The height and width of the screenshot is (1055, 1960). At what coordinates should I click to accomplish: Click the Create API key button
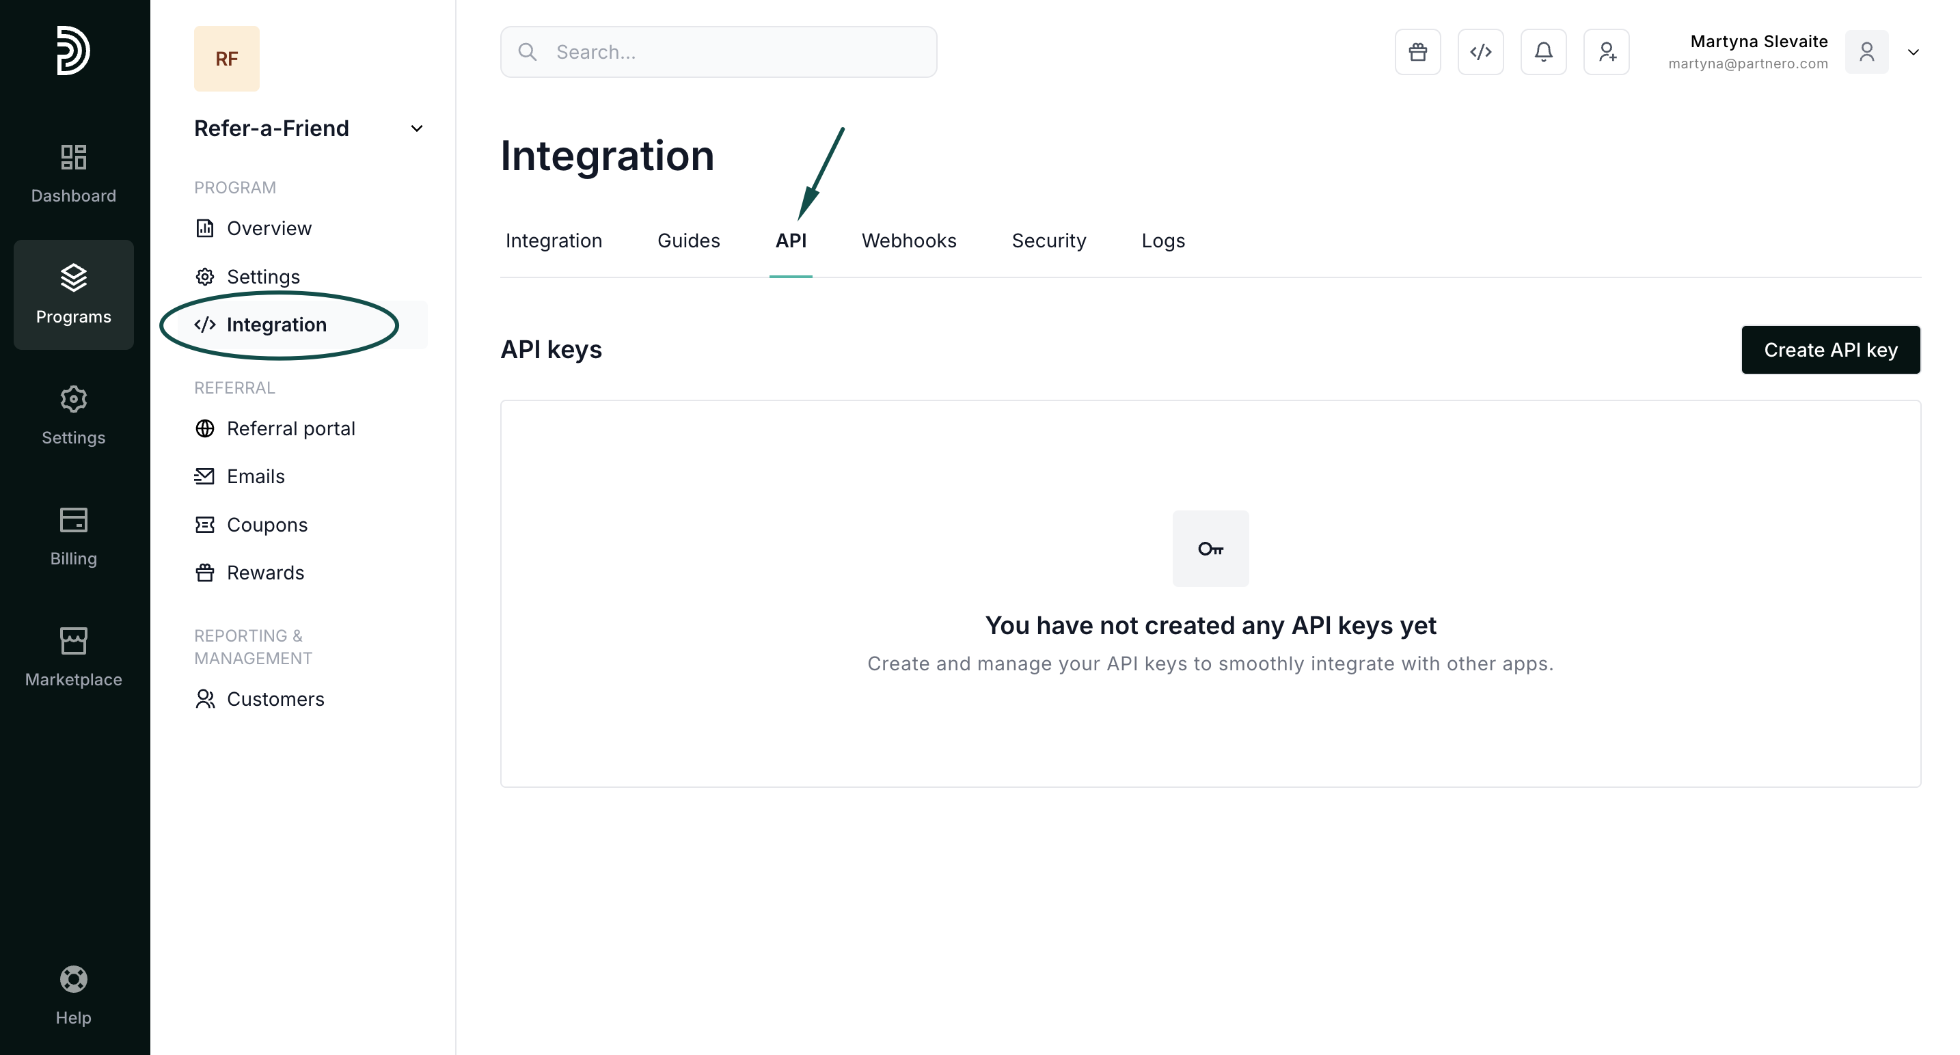point(1830,350)
